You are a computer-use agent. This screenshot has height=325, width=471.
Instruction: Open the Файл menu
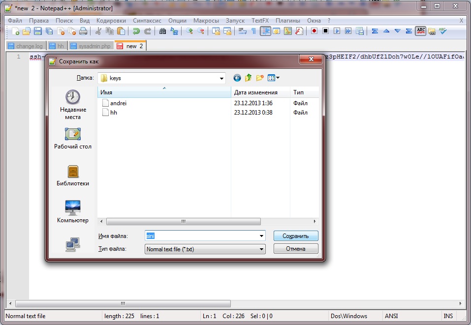click(15, 21)
